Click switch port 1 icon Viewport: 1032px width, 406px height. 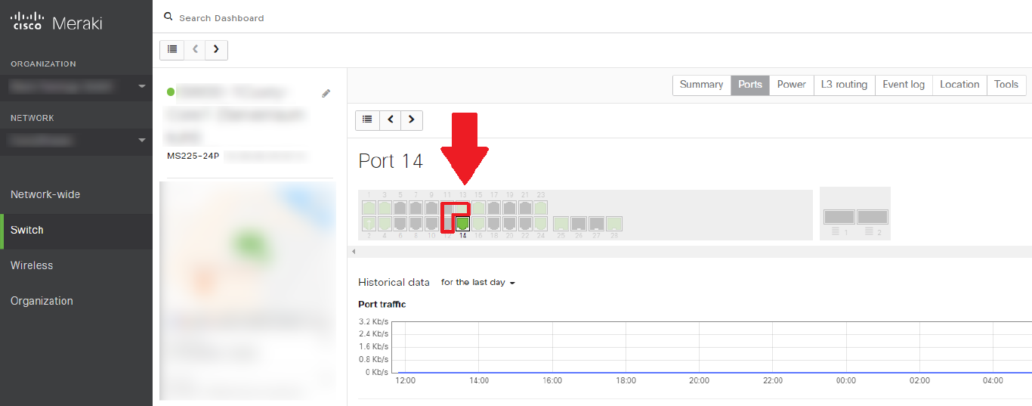coord(369,207)
